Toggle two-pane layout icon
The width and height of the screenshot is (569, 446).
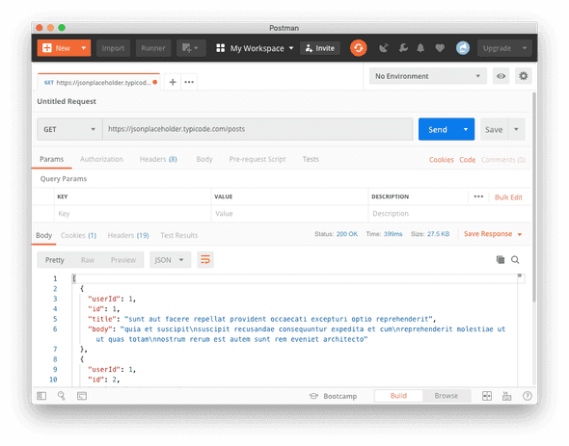tap(487, 396)
